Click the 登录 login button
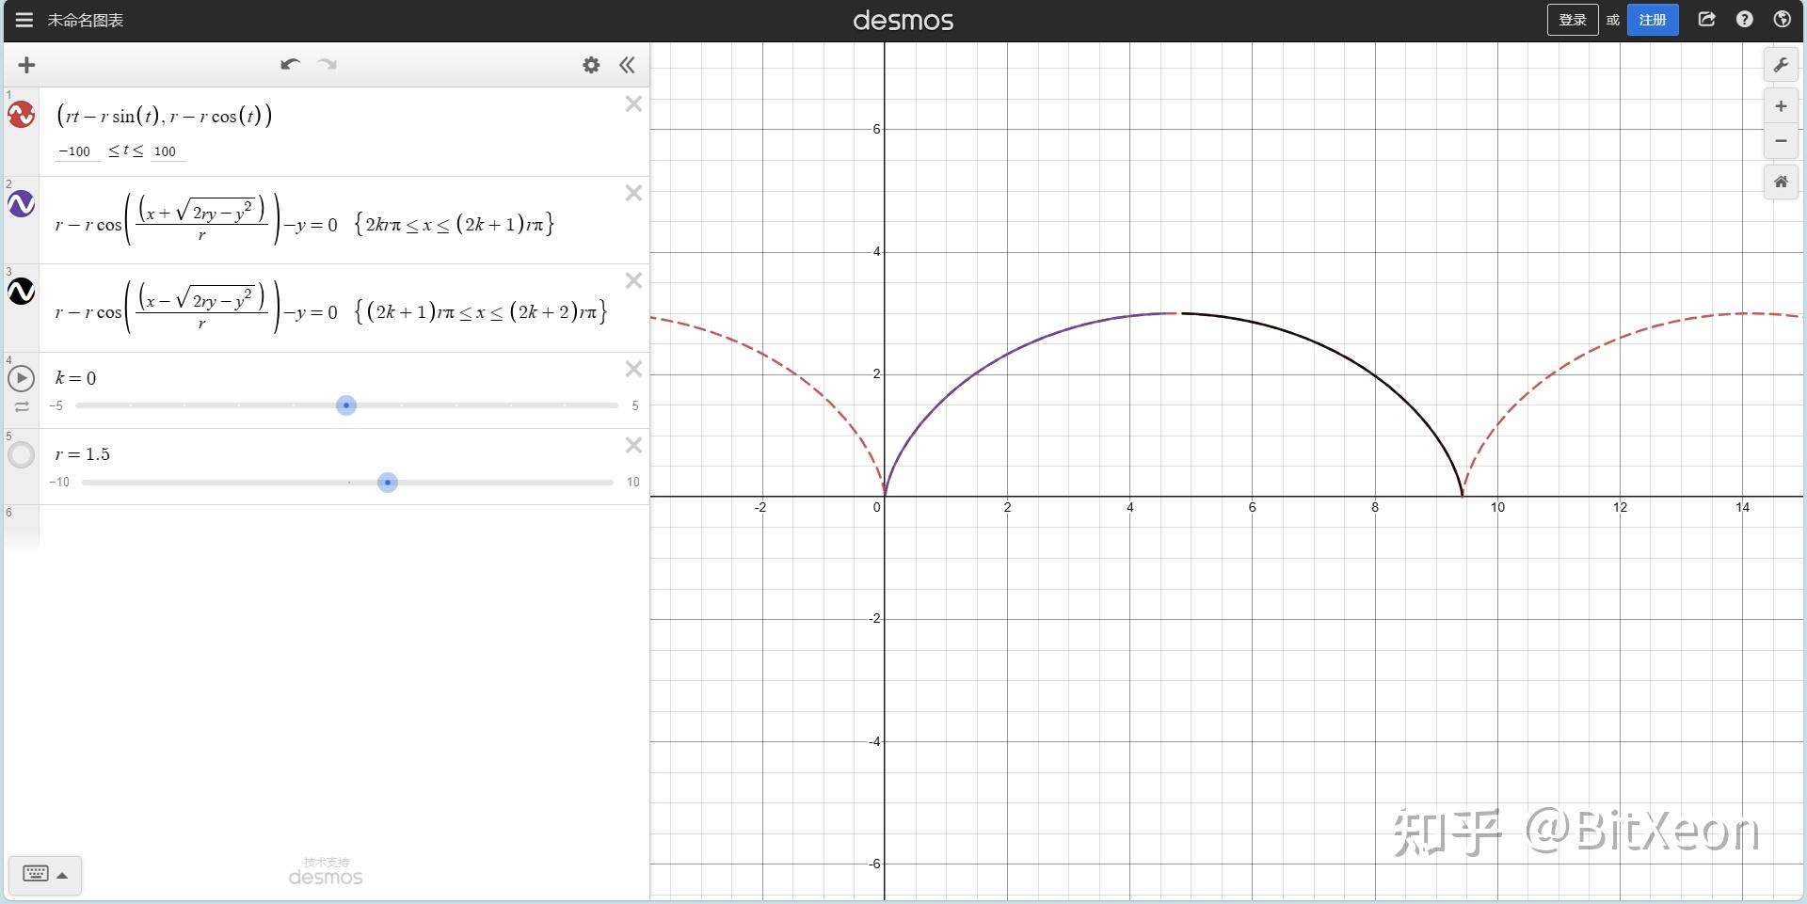 click(x=1573, y=20)
